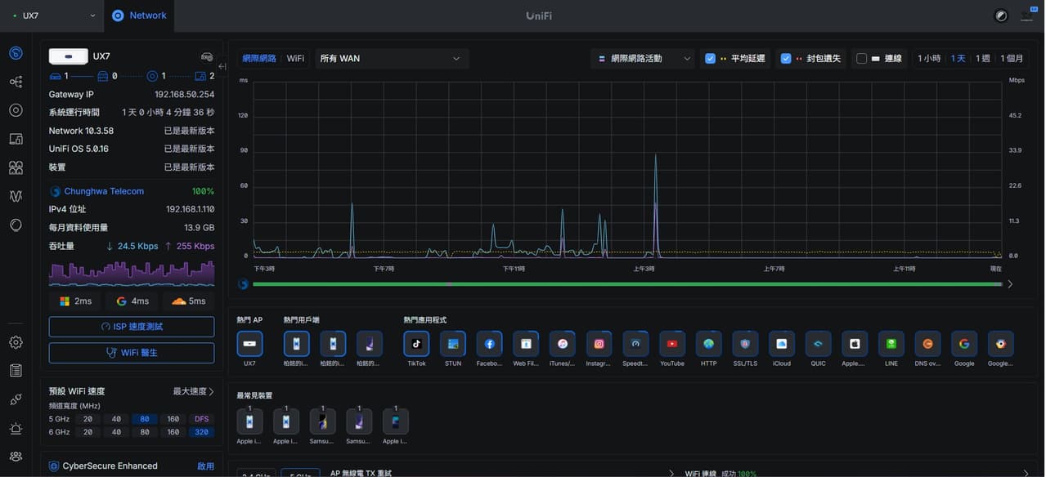Select iTunes app icon in top applications
The height and width of the screenshot is (477, 1046).
tap(563, 344)
